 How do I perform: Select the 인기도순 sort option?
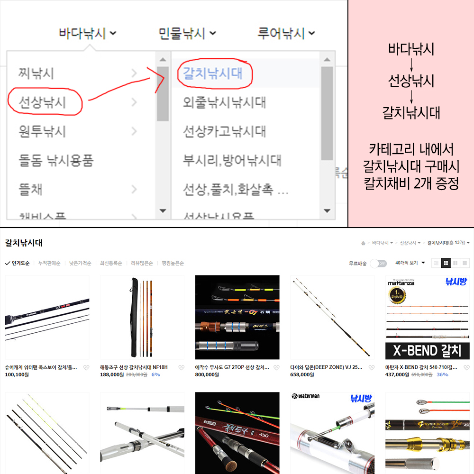[x=18, y=263]
